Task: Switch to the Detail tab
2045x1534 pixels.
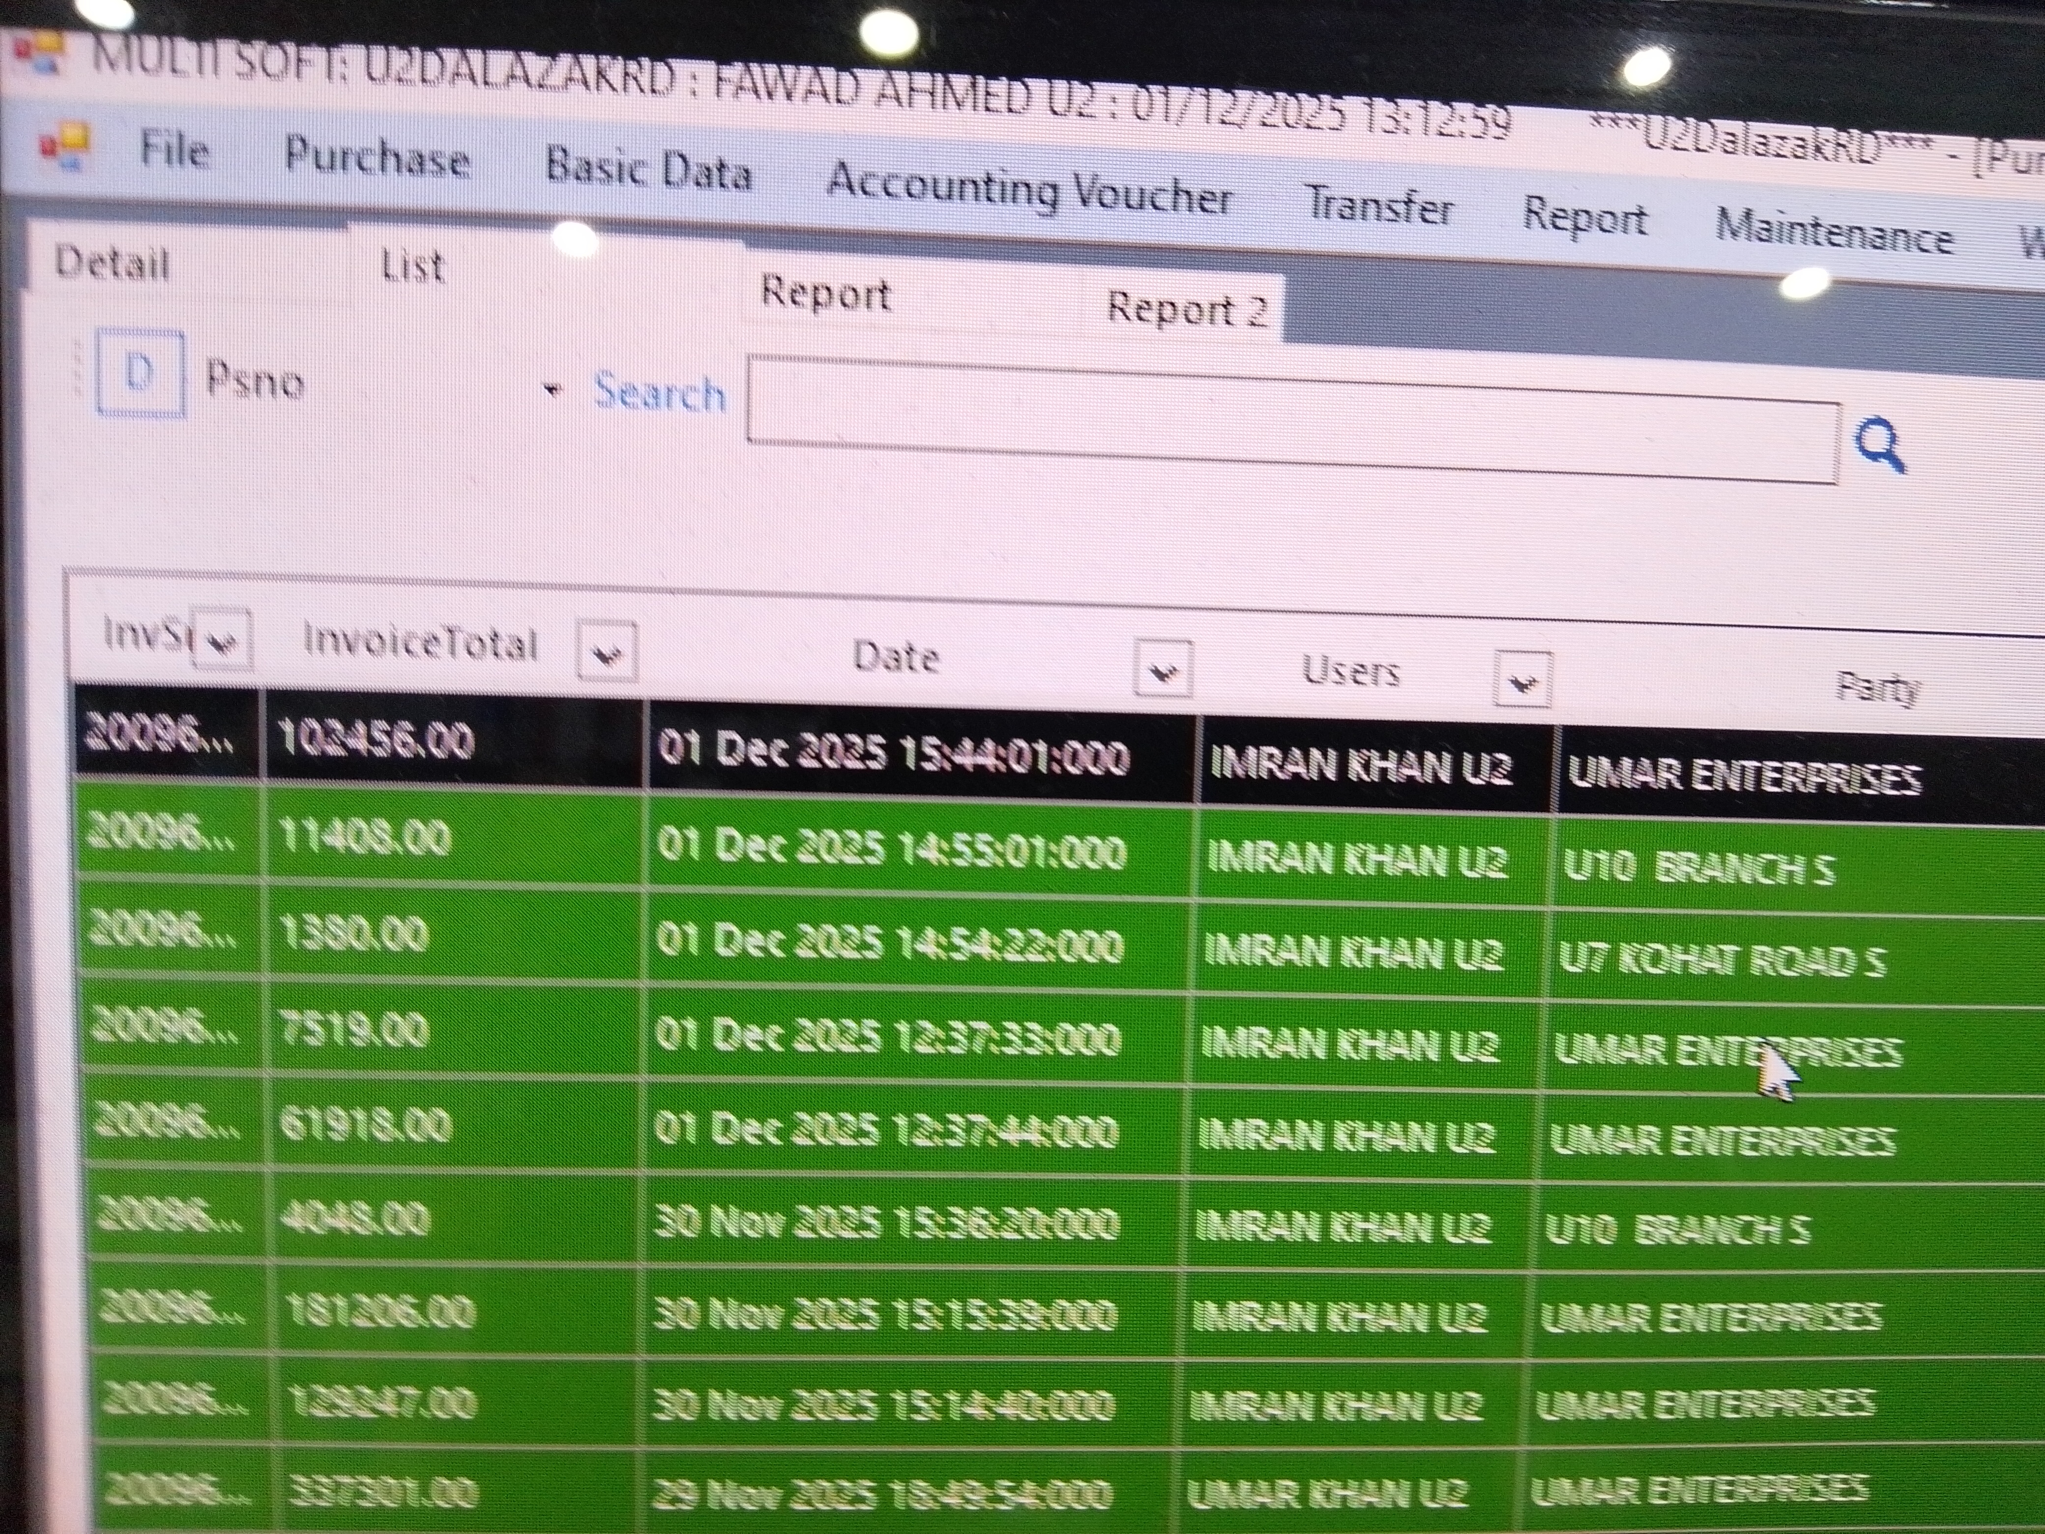Action: click(x=112, y=265)
